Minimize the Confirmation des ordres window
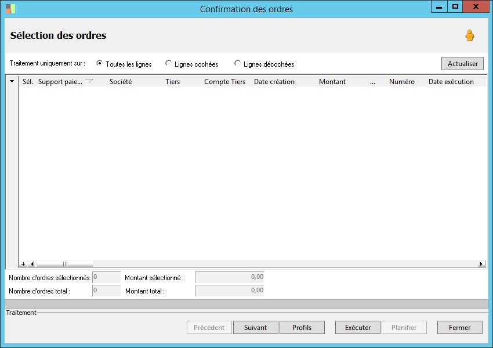Image resolution: width=493 pixels, height=348 pixels. click(439, 7)
